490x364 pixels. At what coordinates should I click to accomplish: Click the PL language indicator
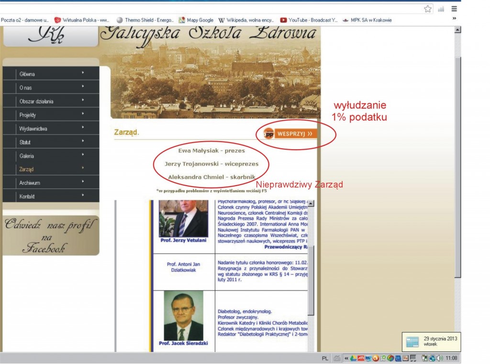pyautogui.click(x=325, y=358)
